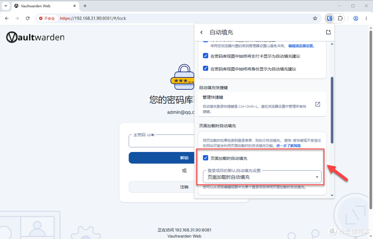Image resolution: width=373 pixels, height=239 pixels.
Task: Open a new browser tab
Action: coord(85,6)
